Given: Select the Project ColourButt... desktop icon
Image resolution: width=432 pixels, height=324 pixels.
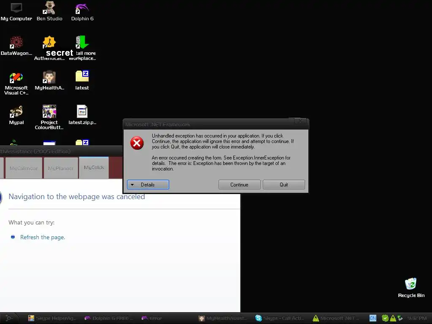Looking at the screenshot, I should 49,117.
